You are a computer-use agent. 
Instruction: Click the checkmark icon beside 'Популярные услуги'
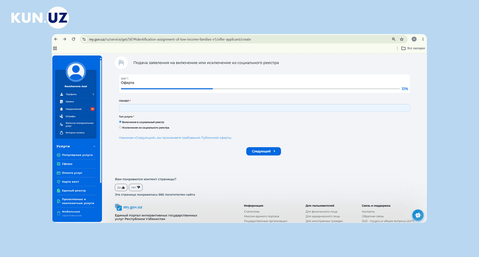pos(59,155)
